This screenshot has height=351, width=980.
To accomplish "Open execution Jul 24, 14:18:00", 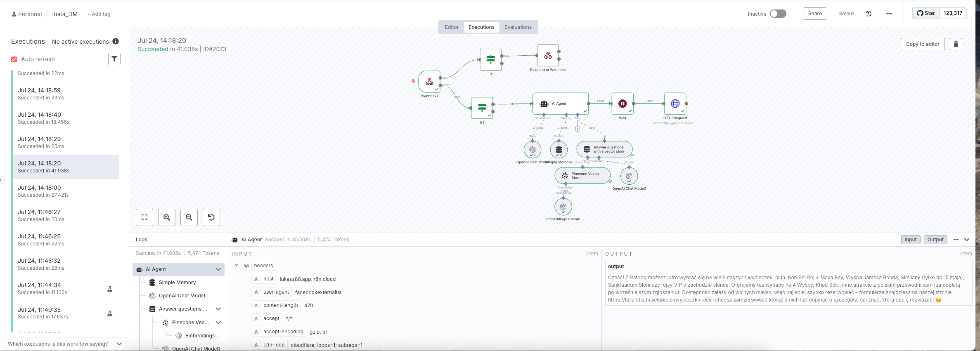I will [x=66, y=191].
